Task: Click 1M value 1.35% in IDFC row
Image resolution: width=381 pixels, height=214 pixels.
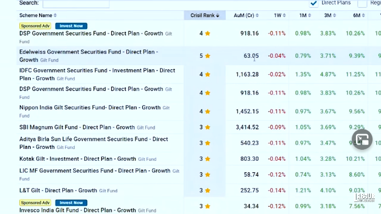Action: (303, 74)
